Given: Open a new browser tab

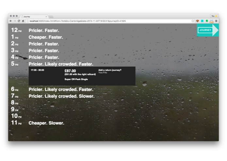Looking at the screenshot, I should click(x=51, y=17).
